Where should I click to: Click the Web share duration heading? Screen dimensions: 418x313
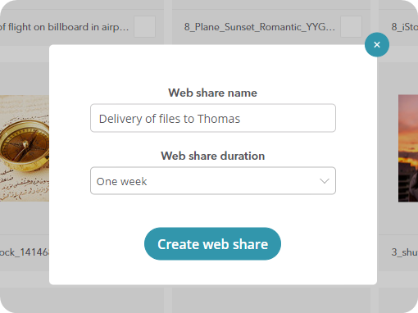tap(212, 156)
